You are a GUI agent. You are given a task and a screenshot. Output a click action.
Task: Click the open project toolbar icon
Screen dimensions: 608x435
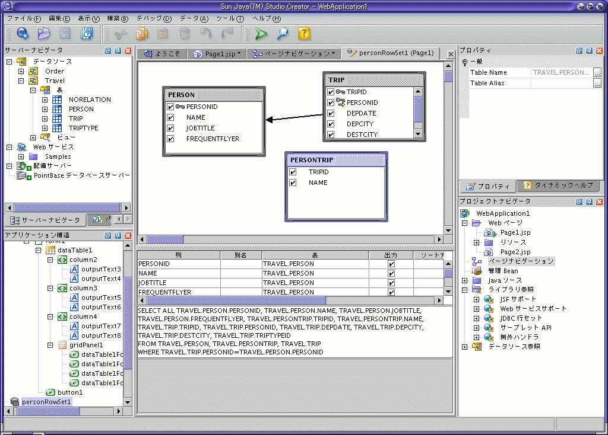[44, 34]
